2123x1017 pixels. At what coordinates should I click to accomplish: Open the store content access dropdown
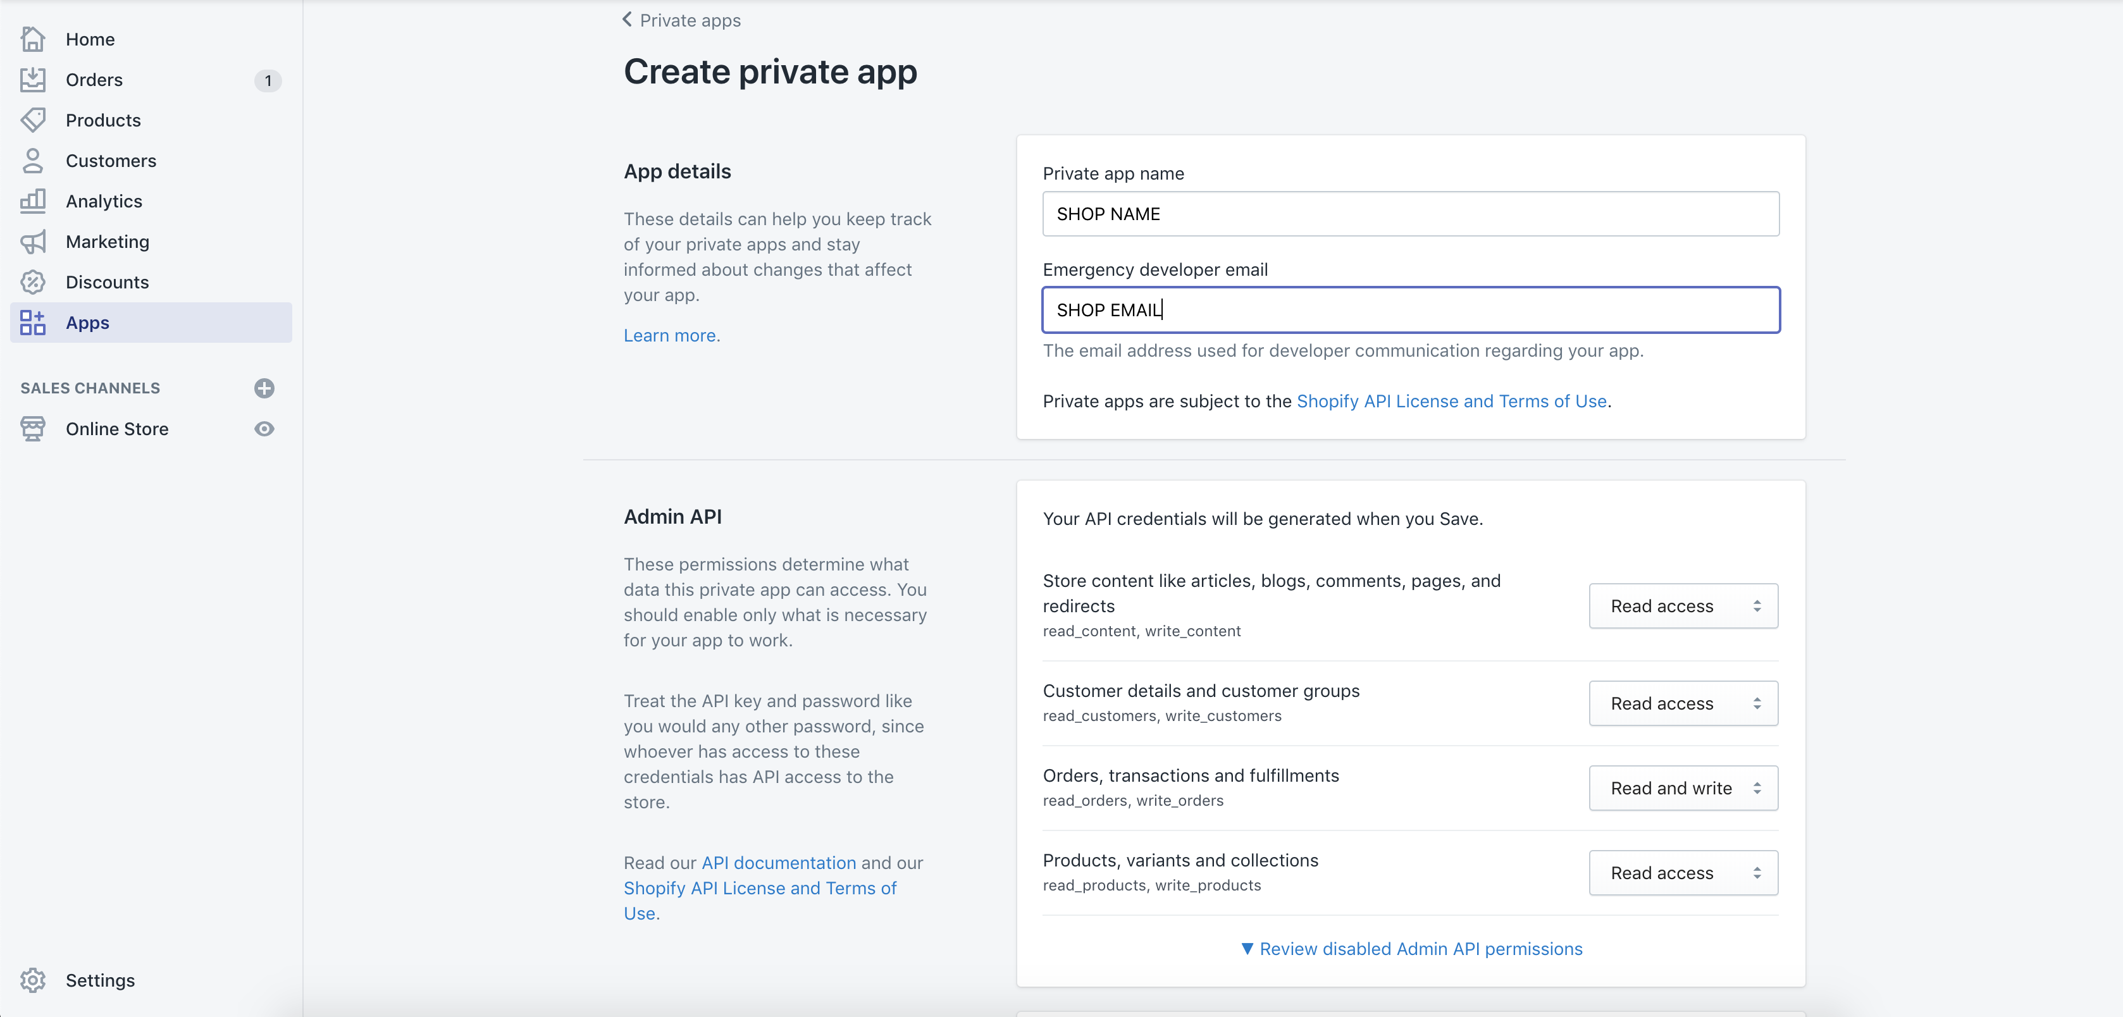[1682, 606]
